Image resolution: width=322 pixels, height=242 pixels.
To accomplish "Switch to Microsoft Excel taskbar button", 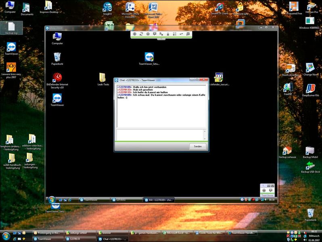I will click(178, 233).
